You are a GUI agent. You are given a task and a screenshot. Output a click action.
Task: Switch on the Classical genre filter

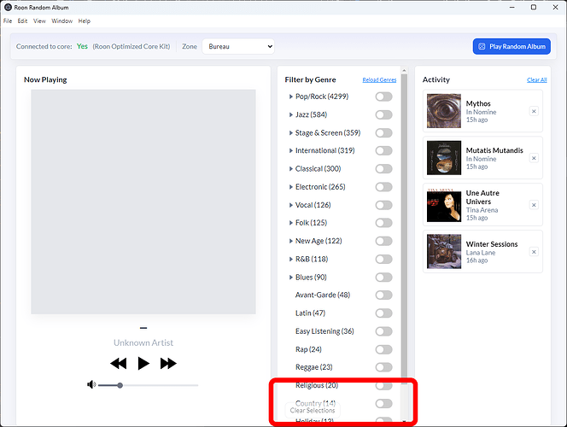tap(383, 169)
